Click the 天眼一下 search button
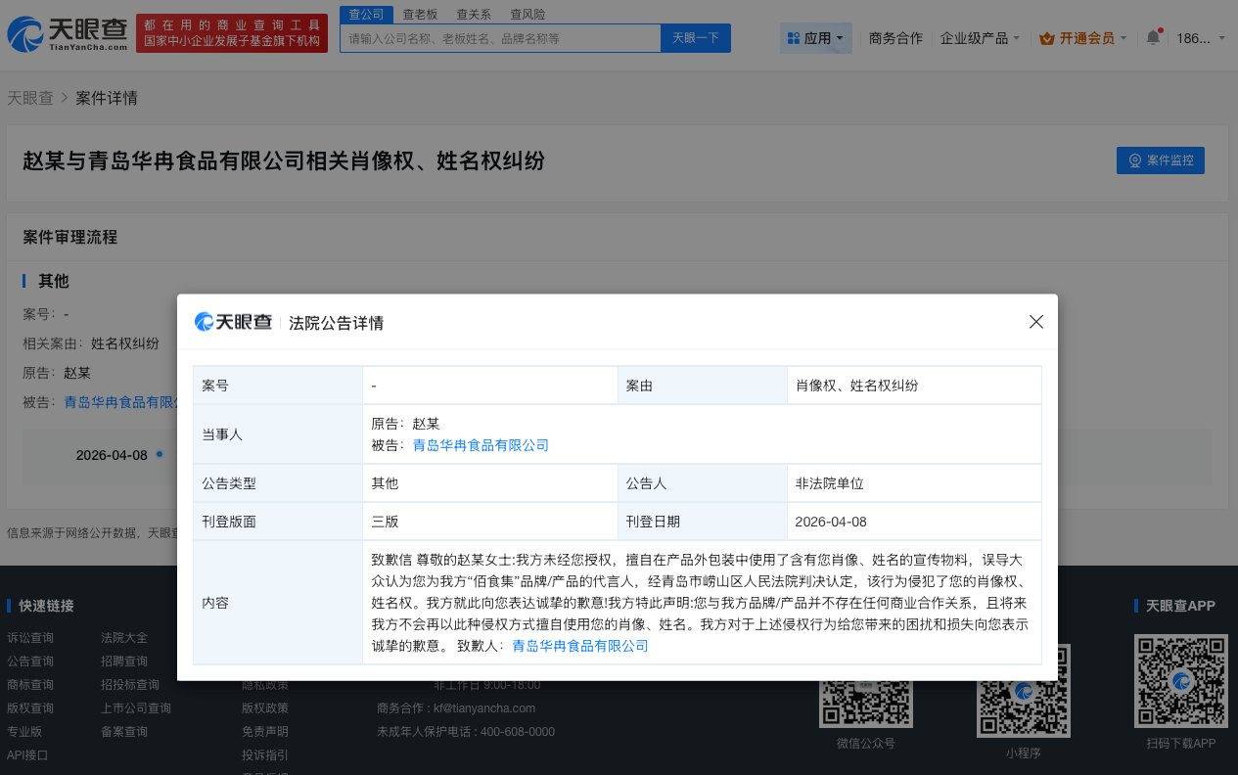 click(x=695, y=37)
